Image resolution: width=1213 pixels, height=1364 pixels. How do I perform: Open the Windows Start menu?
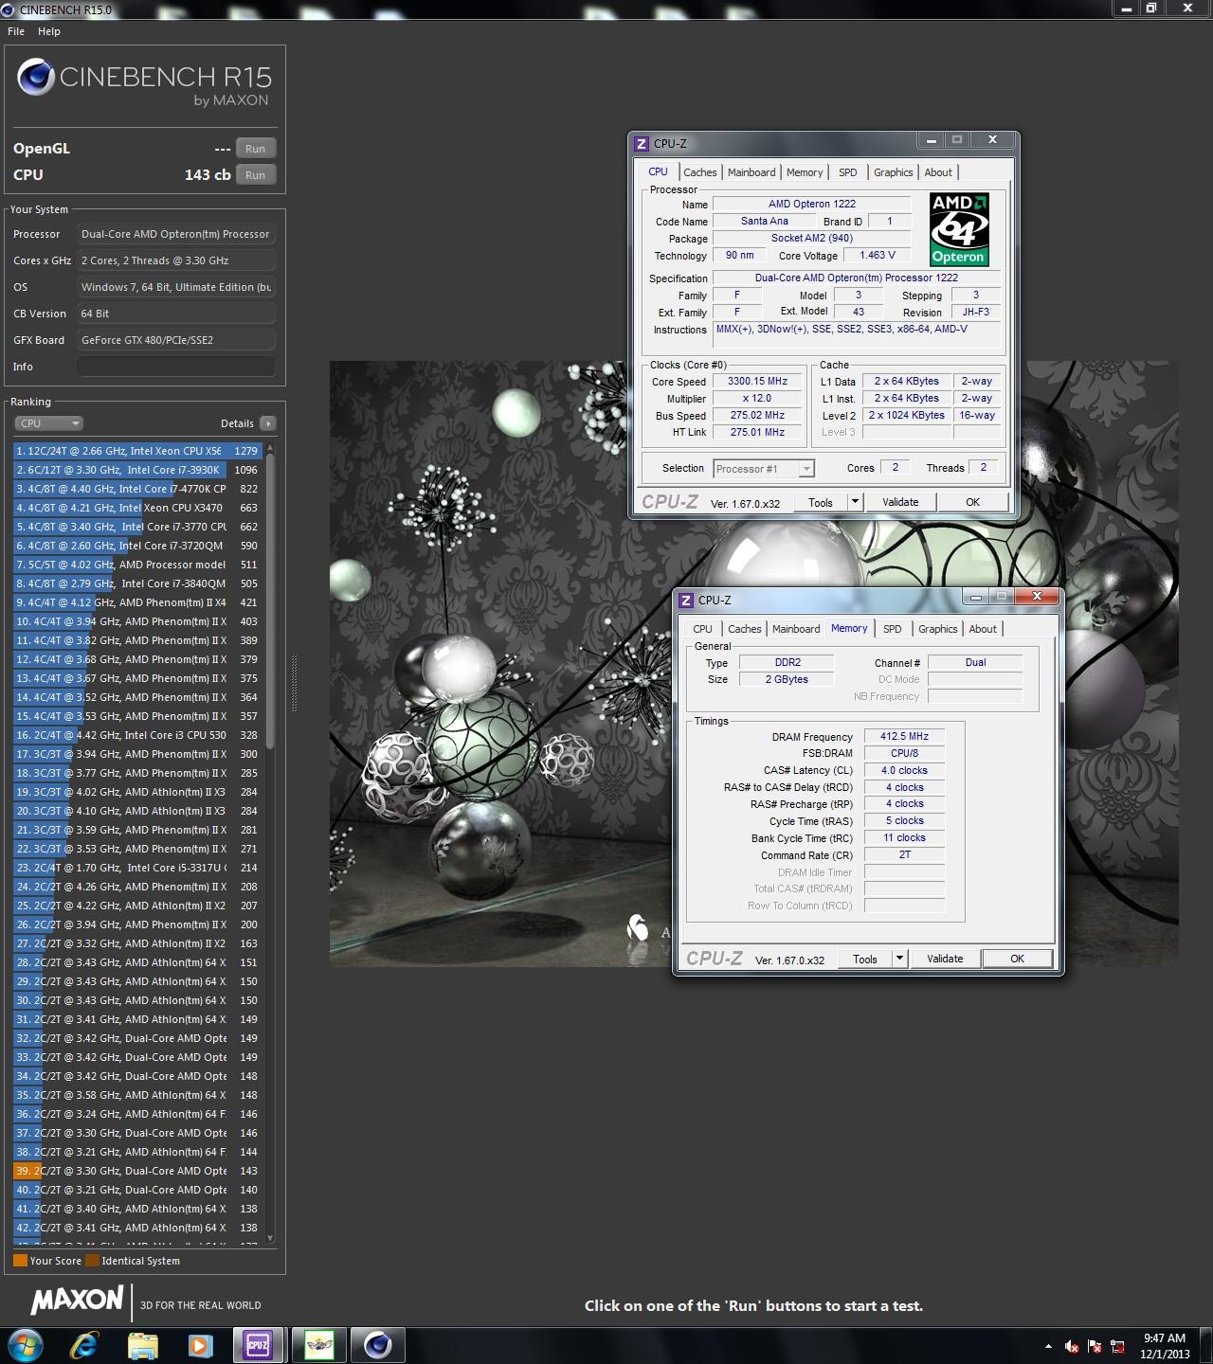pyautogui.click(x=25, y=1345)
